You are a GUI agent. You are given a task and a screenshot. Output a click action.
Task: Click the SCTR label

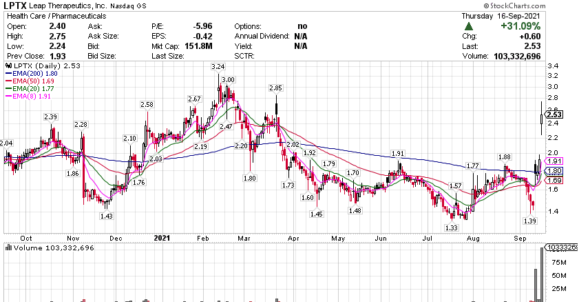click(x=244, y=56)
